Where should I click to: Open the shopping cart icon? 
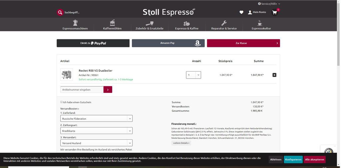275,12
